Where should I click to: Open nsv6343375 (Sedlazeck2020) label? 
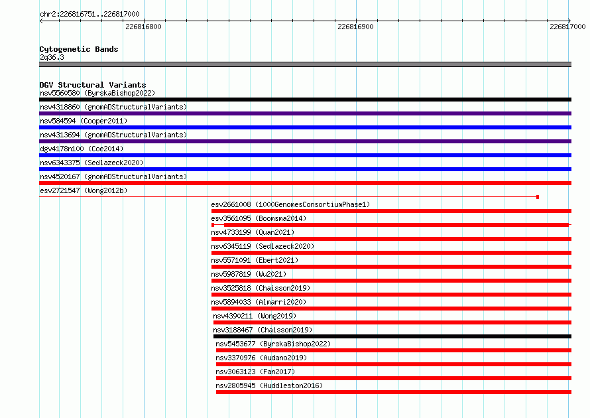coord(91,163)
